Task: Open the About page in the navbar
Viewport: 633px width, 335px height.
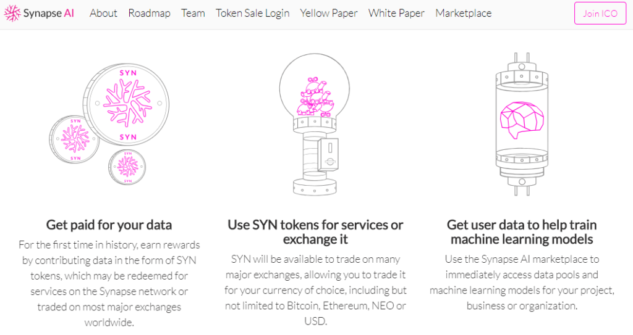Action: coord(103,14)
